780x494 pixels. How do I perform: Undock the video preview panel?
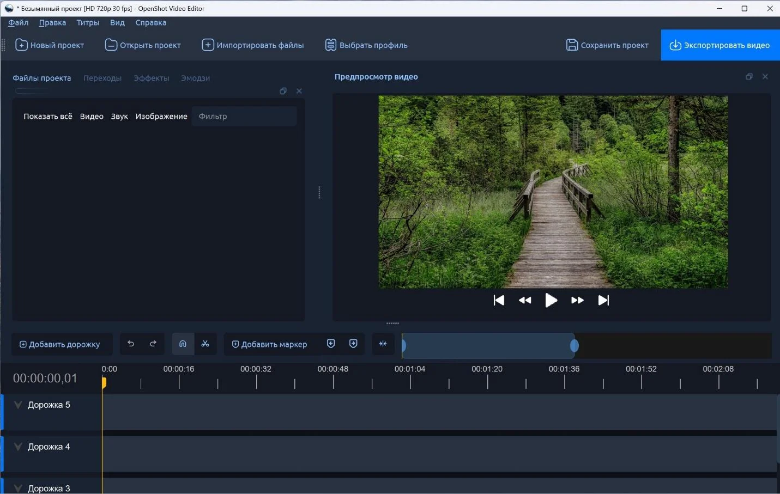click(749, 77)
